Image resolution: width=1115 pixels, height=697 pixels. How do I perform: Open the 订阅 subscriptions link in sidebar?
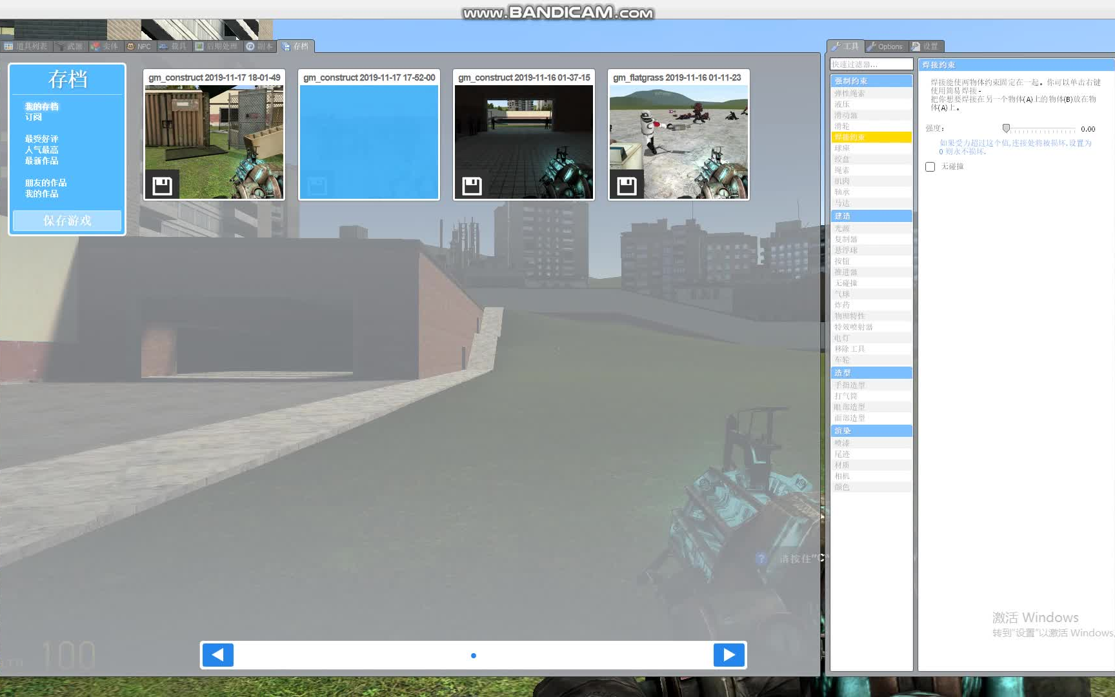(33, 117)
